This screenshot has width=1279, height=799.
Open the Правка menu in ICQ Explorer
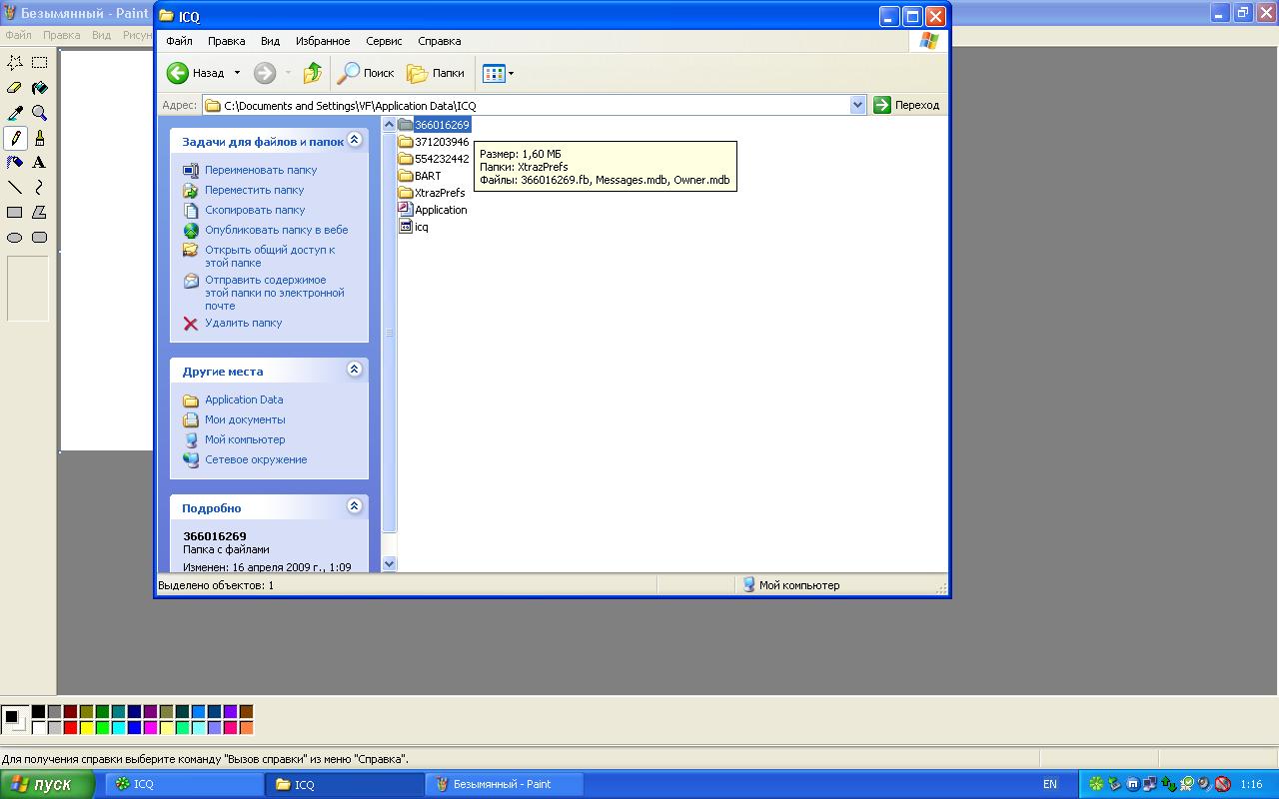coord(227,41)
